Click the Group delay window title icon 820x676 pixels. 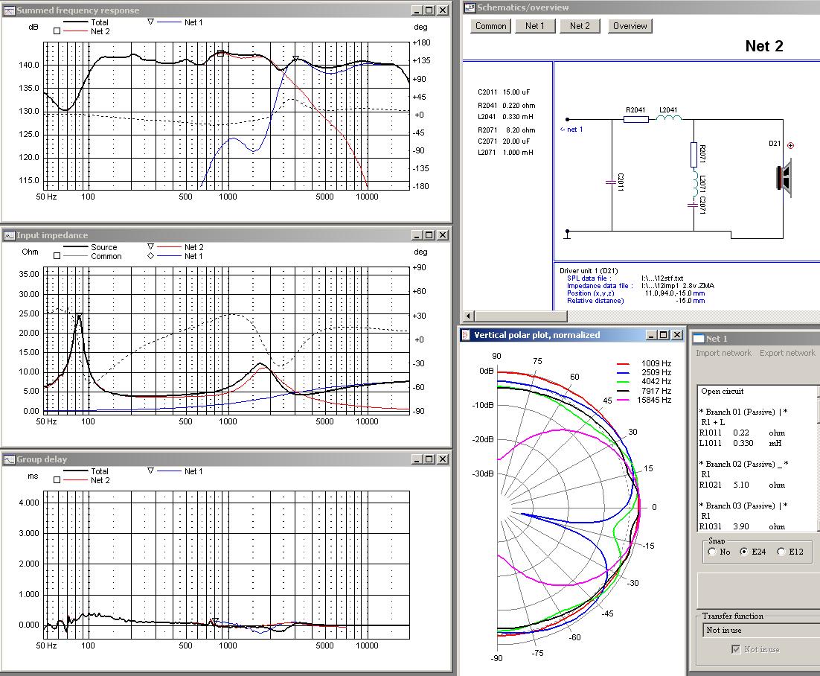[10, 459]
